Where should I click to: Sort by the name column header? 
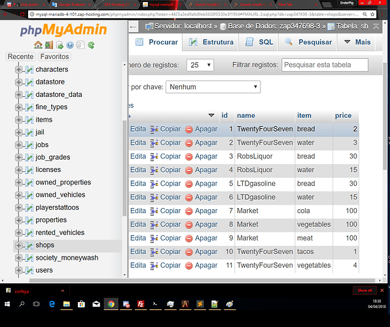point(246,116)
